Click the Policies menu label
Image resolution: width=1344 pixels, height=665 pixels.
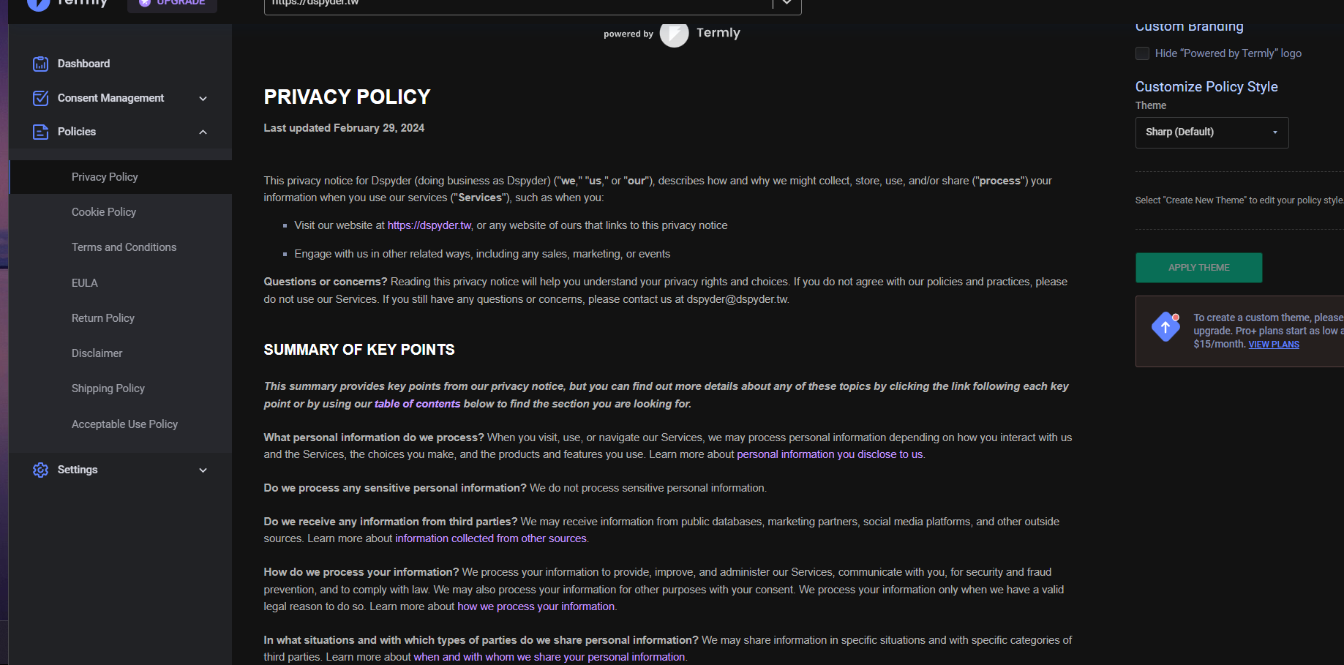(77, 132)
